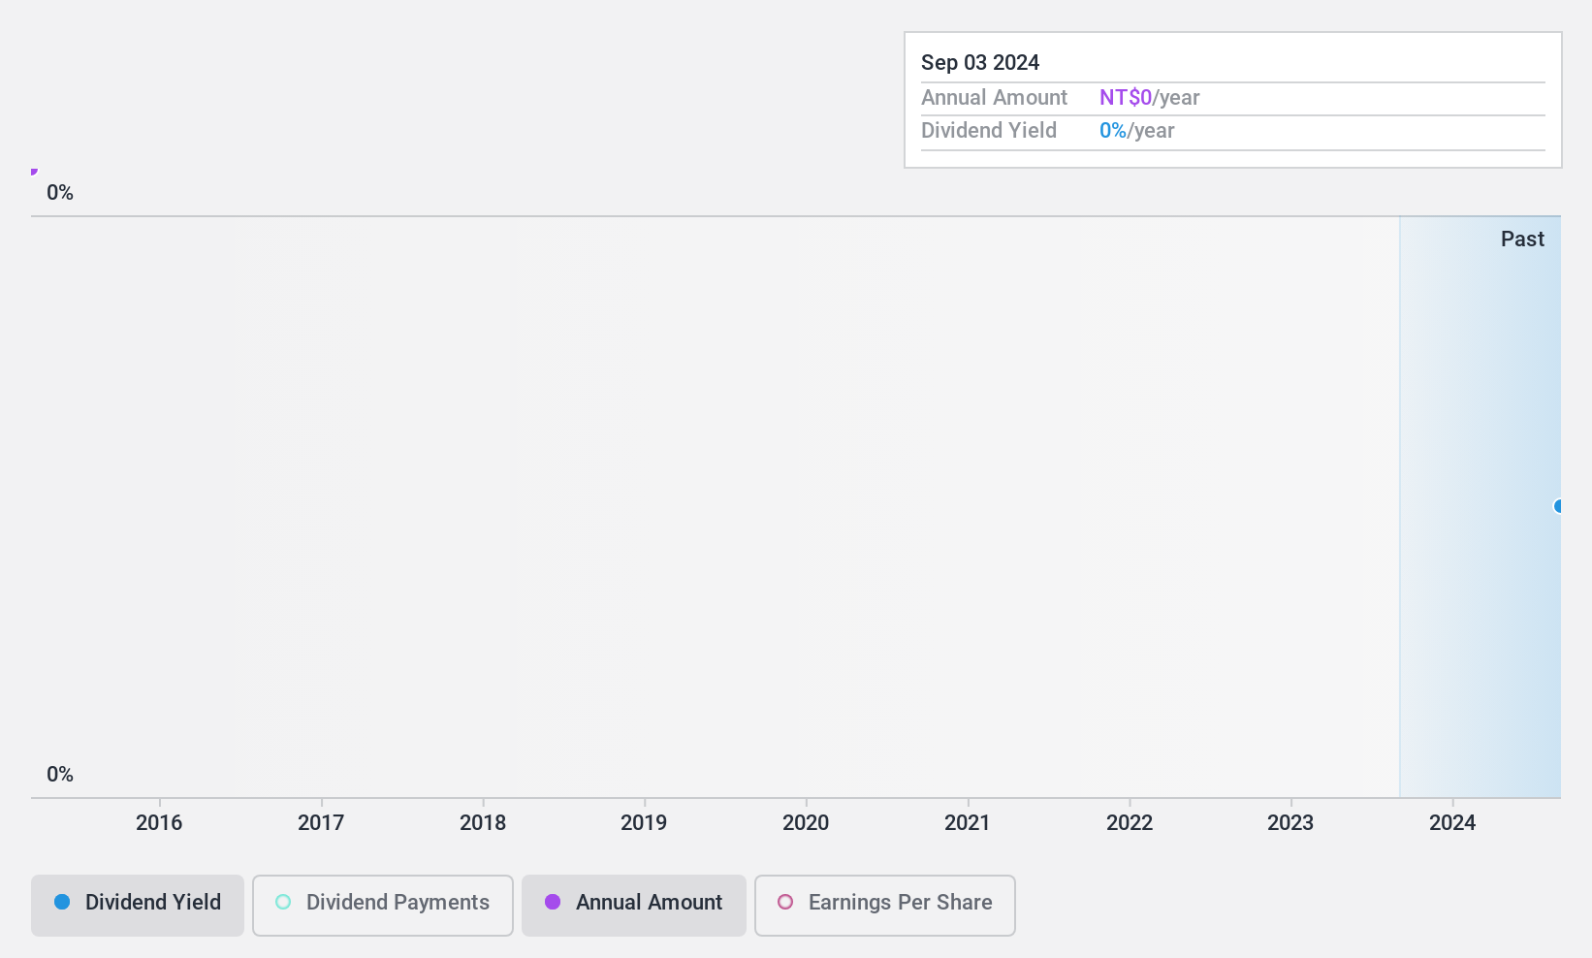This screenshot has height=958, width=1592.
Task: Toggle the Earnings Per Share series
Action: pyautogui.click(x=885, y=906)
